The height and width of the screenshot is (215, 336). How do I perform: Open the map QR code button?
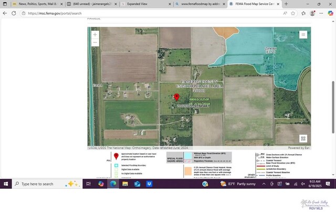pos(303,138)
